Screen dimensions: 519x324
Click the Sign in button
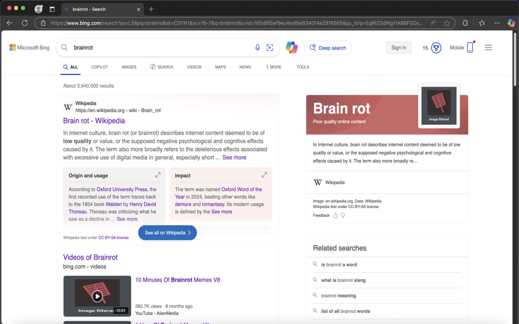point(399,48)
